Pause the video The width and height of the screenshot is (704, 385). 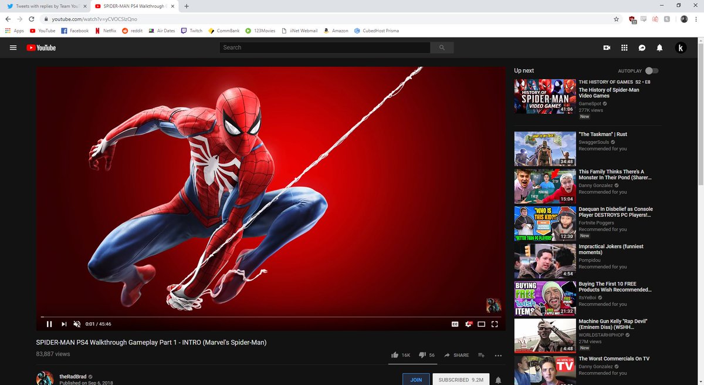coord(49,324)
